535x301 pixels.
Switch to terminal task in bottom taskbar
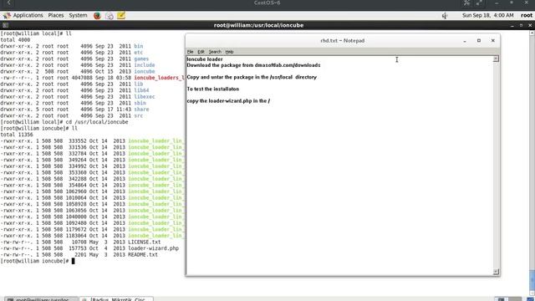41,299
